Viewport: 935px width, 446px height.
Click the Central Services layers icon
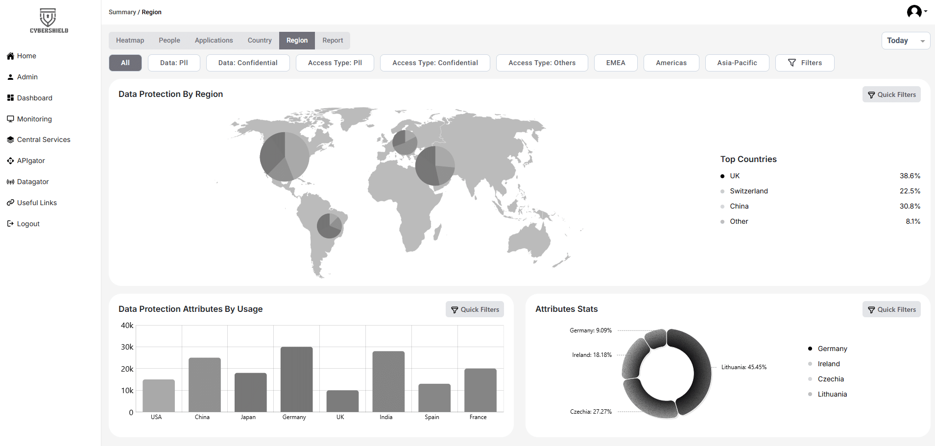[x=10, y=140]
